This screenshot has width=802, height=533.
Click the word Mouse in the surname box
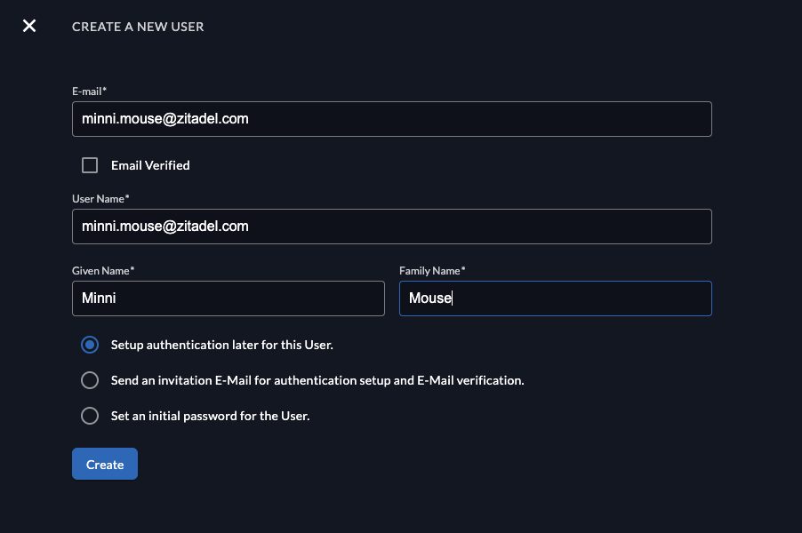(430, 298)
